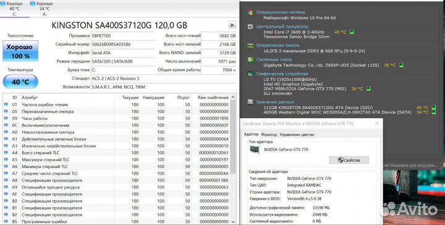Click the serial number field 50026B0905A03586
This screenshot has width=445, height=225.
click(123, 45)
